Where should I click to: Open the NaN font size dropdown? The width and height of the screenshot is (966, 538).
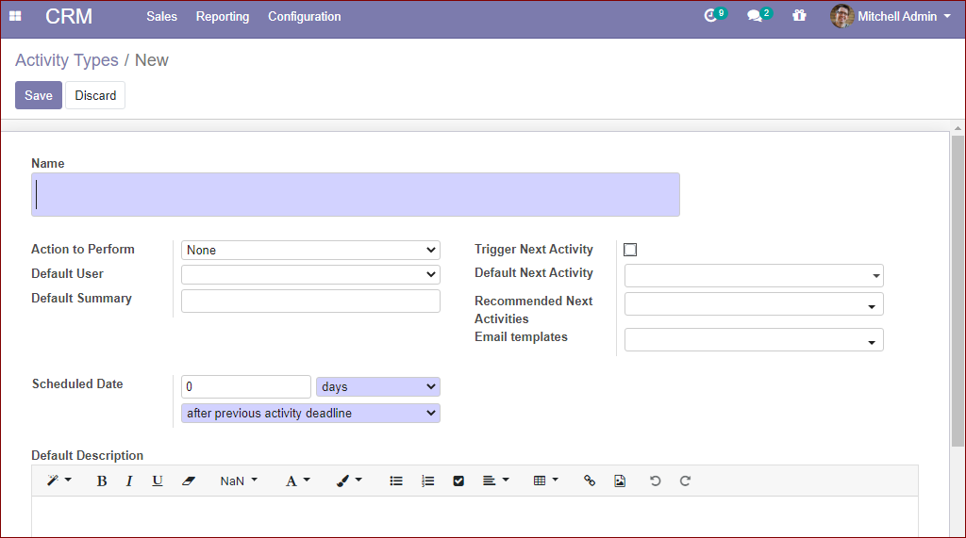click(239, 481)
